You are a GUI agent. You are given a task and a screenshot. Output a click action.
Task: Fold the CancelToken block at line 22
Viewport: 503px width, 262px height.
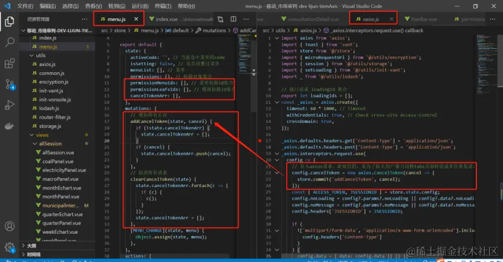(x=277, y=173)
